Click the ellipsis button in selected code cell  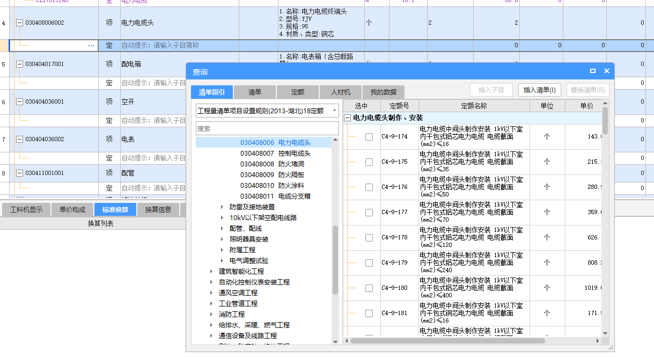point(91,46)
